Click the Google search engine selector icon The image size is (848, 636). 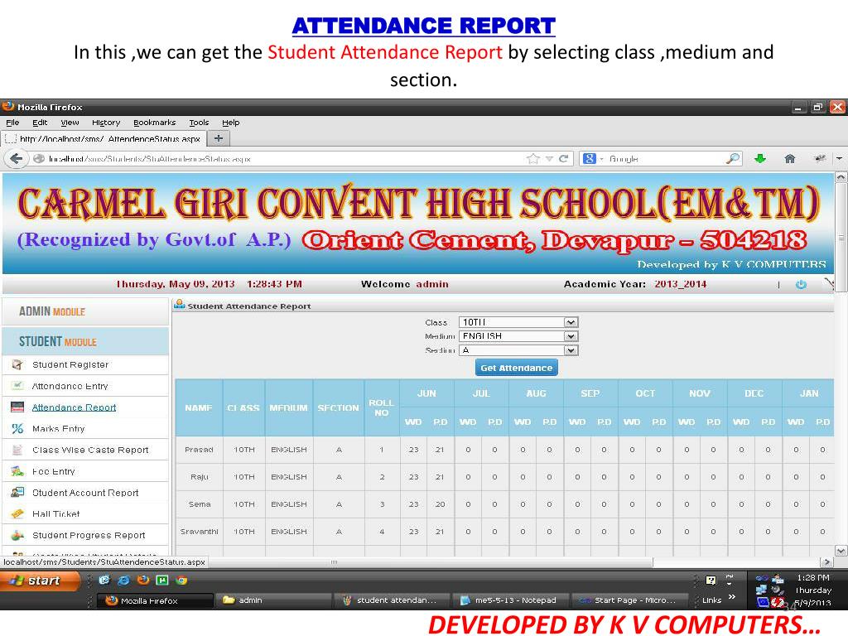click(x=590, y=158)
